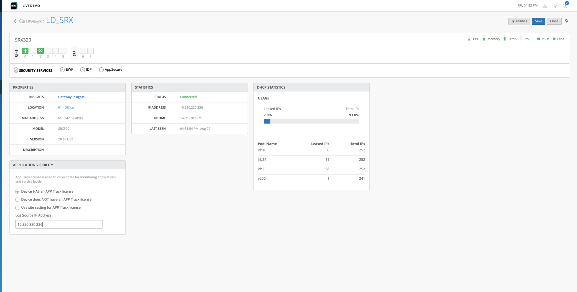Image resolution: width=577 pixels, height=292 pixels.
Task: Click the refresh icon beside Close
Action: [x=567, y=21]
